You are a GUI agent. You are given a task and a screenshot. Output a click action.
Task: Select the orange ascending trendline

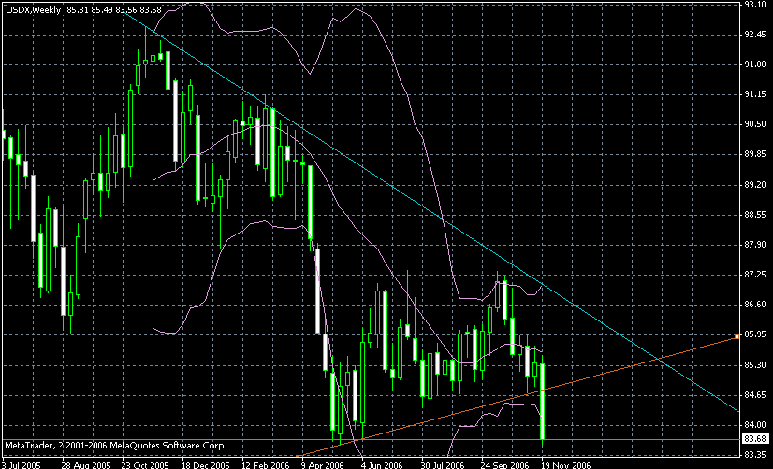tap(518, 397)
